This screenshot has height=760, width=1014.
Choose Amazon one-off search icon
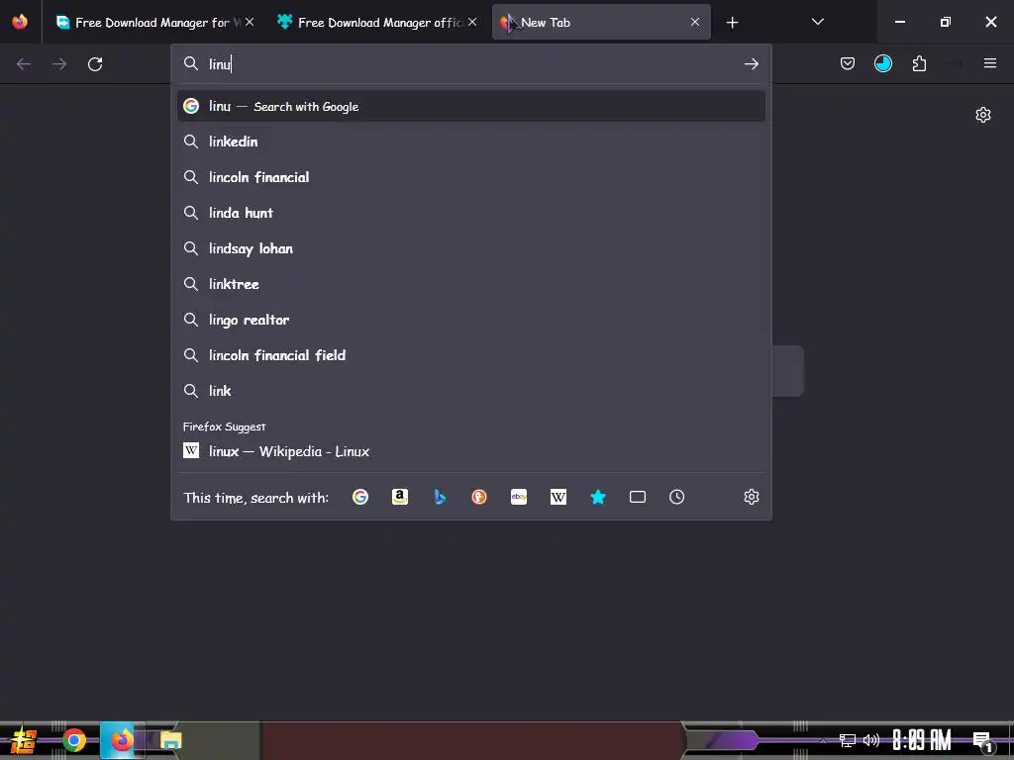point(400,497)
